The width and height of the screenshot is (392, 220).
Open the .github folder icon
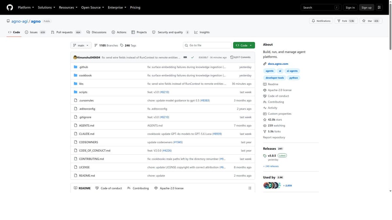pyautogui.click(x=75, y=67)
